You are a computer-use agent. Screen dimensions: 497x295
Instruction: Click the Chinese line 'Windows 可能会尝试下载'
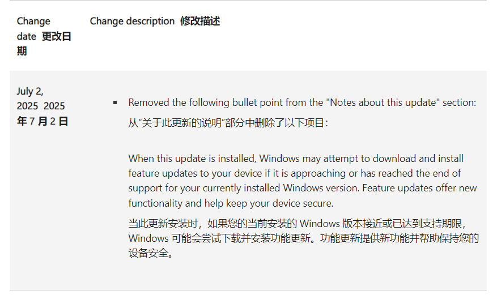click(x=303, y=238)
